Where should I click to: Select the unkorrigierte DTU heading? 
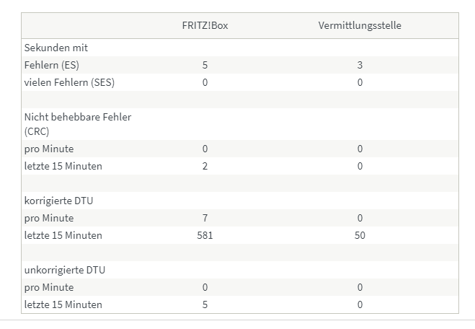(65, 270)
